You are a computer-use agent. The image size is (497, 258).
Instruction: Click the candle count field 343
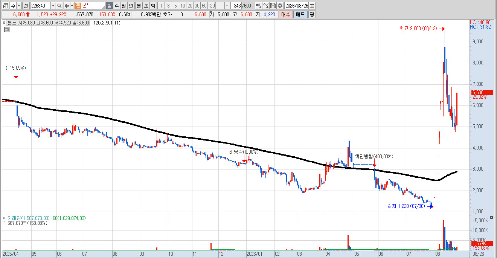pos(237,6)
